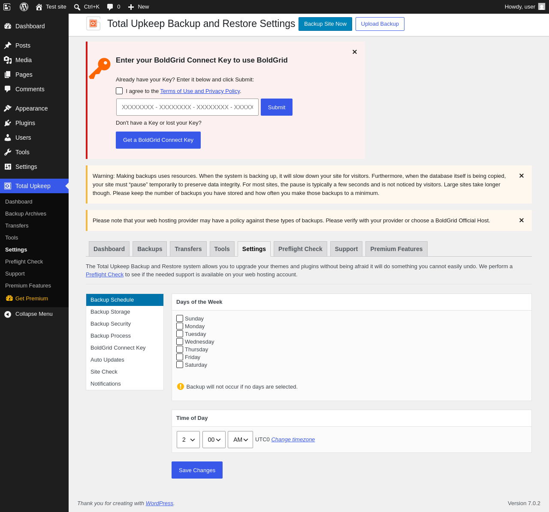Check the Terms of Use agreement box

[x=119, y=91]
